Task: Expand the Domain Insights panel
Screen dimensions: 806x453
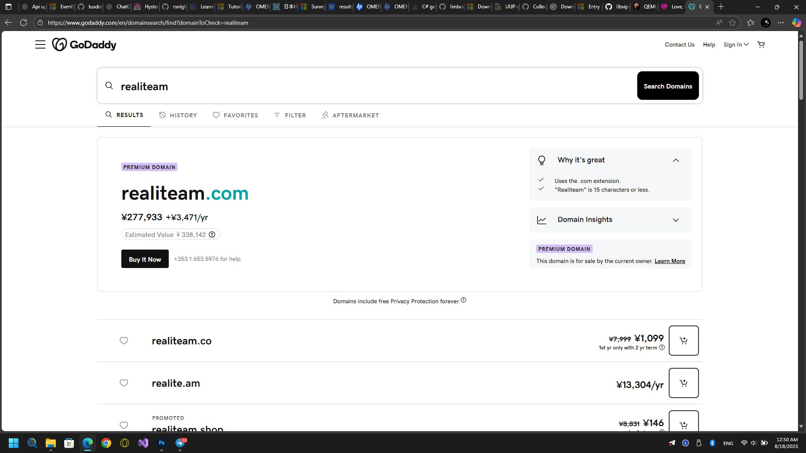Action: 675,220
